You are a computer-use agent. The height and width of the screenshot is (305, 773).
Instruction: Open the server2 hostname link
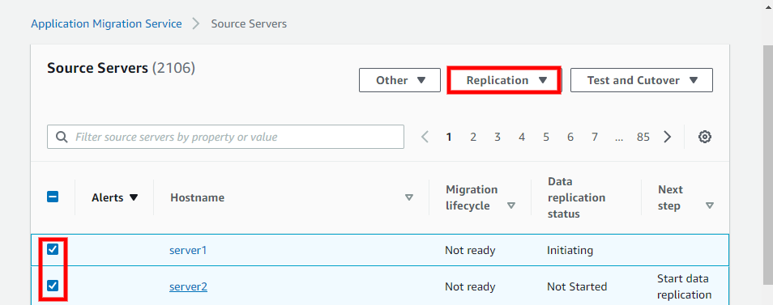pos(188,286)
